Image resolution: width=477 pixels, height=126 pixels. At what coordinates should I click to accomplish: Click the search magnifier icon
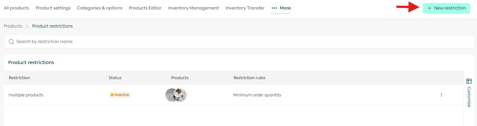point(11,42)
